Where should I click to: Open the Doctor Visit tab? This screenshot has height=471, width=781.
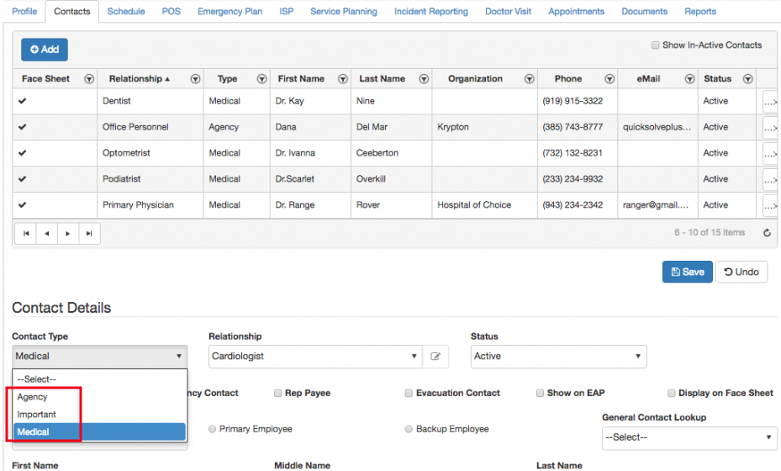(508, 11)
